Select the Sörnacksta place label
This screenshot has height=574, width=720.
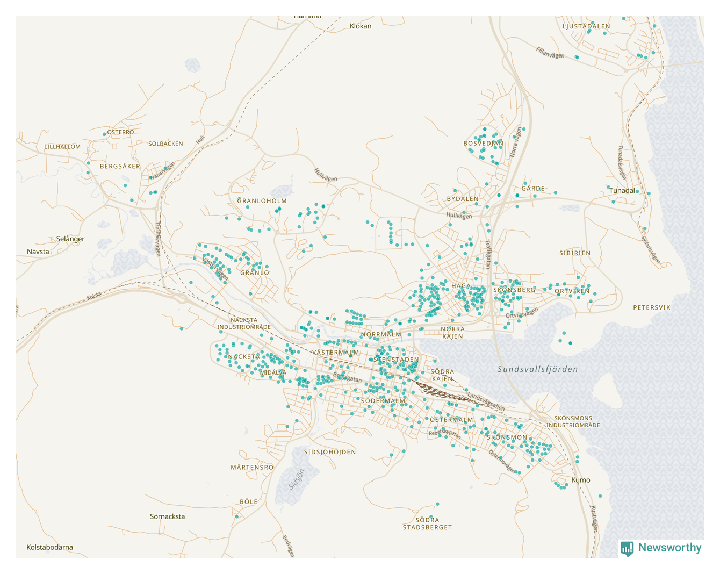(167, 516)
